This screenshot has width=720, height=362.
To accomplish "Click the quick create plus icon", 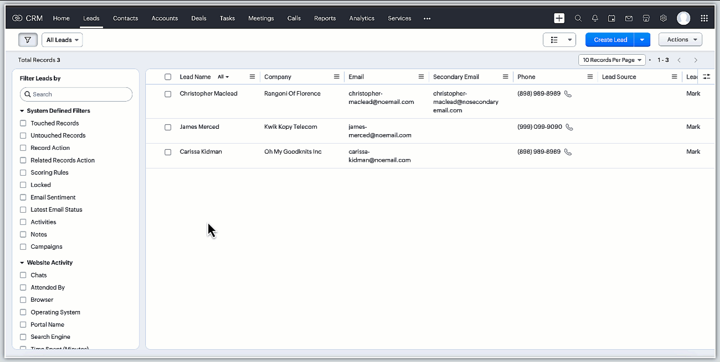I will (x=559, y=18).
